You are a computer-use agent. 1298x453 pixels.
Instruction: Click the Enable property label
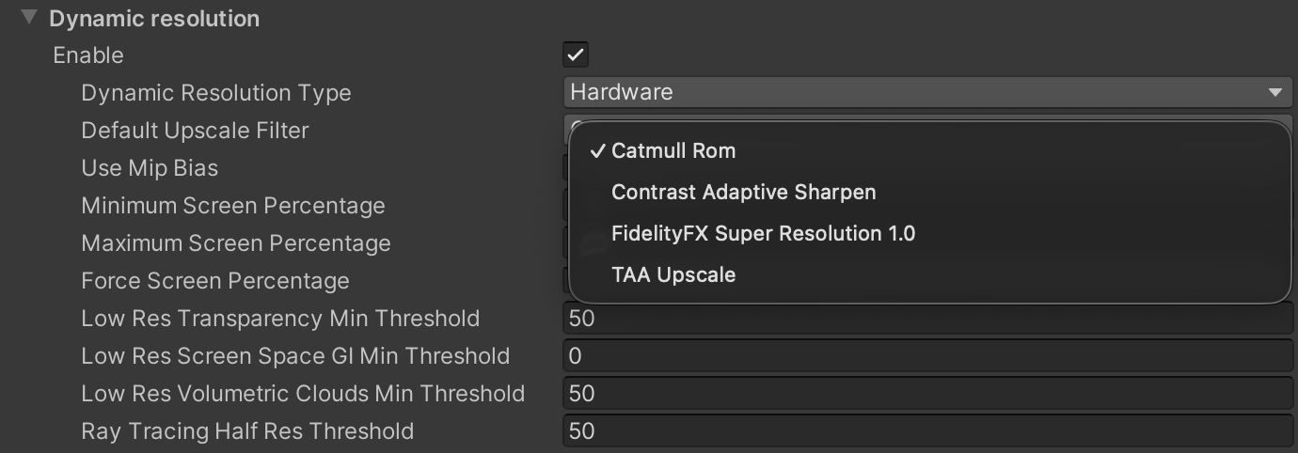(x=88, y=55)
